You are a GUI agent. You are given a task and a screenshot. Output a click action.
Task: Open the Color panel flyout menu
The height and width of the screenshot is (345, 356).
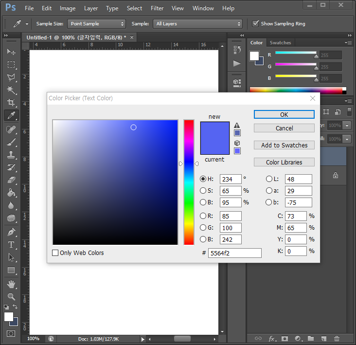(348, 42)
